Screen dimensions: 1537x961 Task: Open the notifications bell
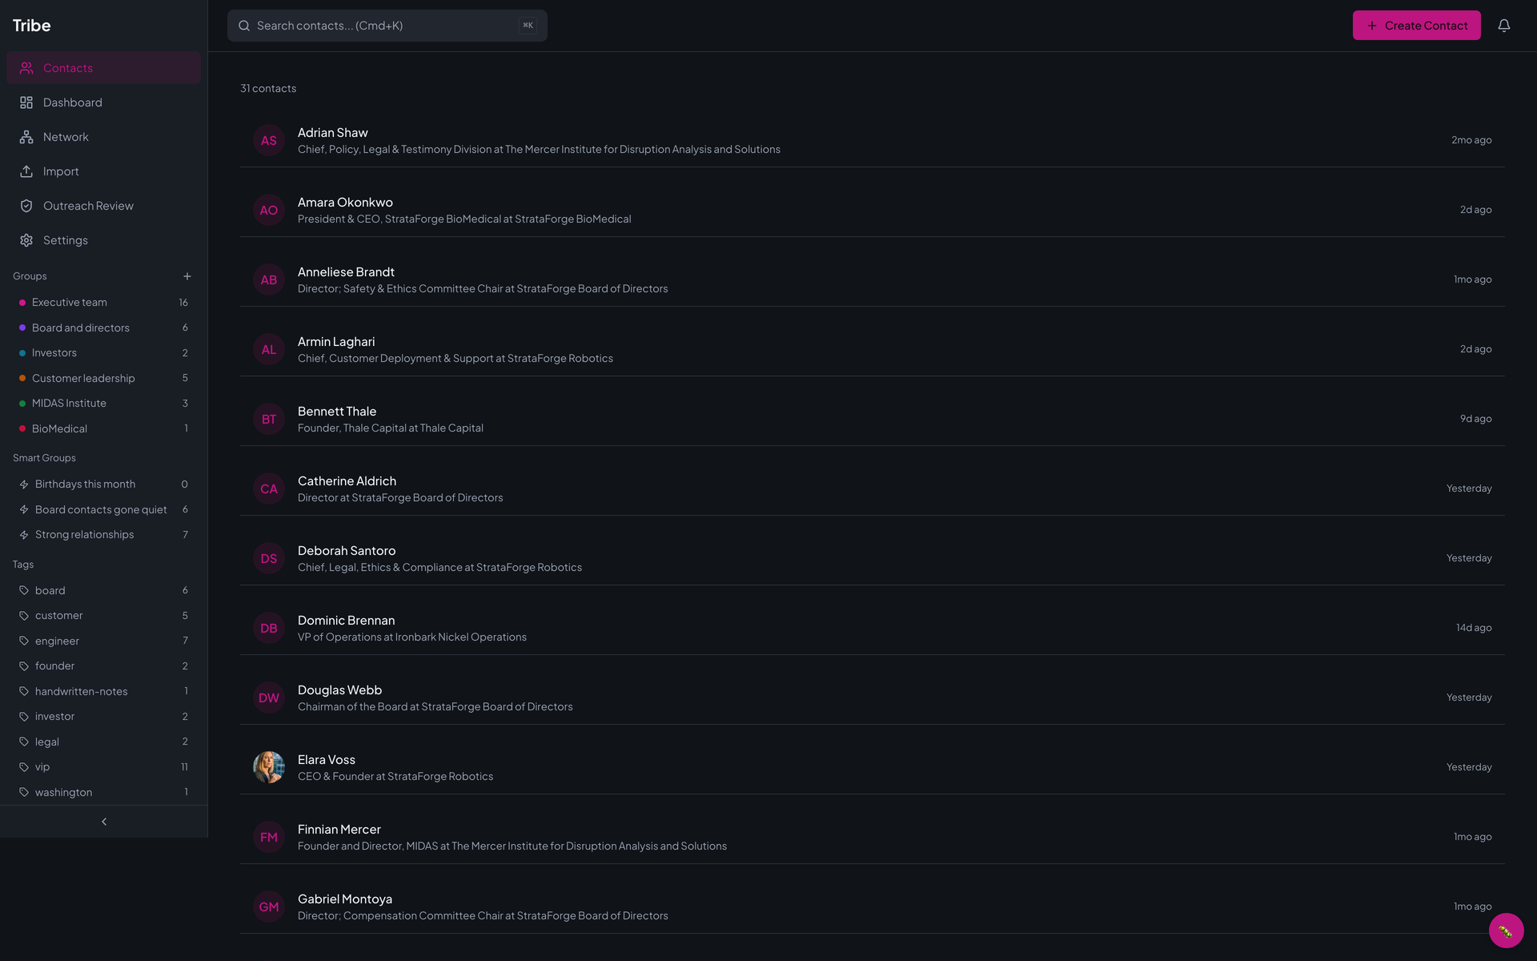coord(1504,26)
